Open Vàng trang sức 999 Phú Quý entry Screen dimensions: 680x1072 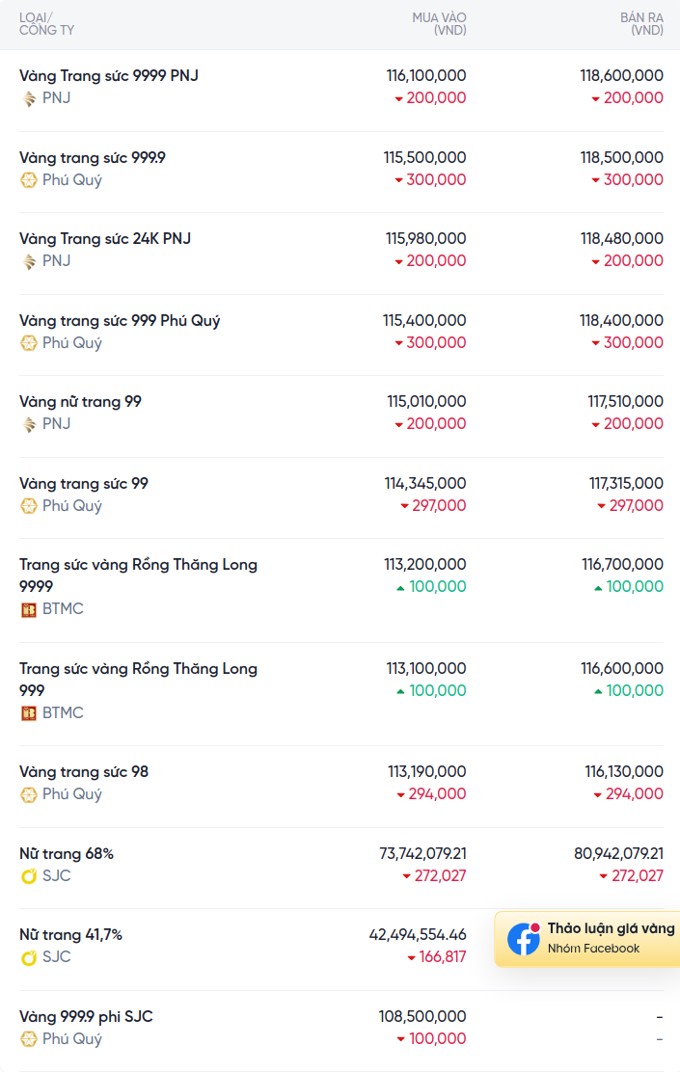coord(120,321)
